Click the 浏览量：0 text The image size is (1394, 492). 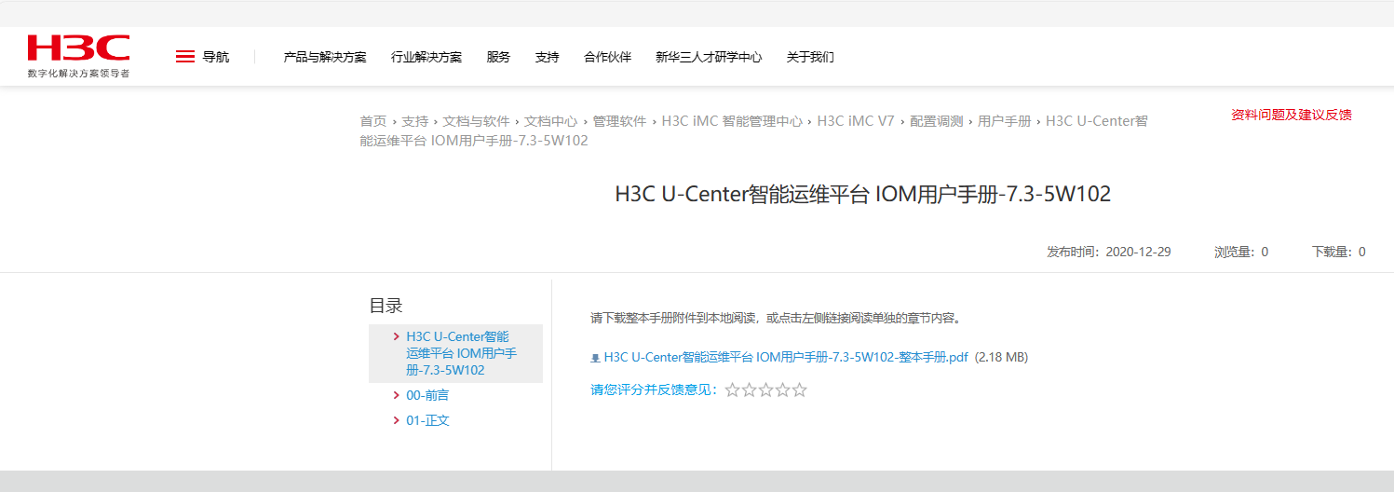pyautogui.click(x=1241, y=252)
